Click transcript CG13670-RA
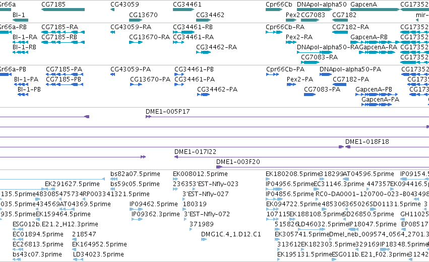Viewport: 429px width, 262px height. point(136,42)
